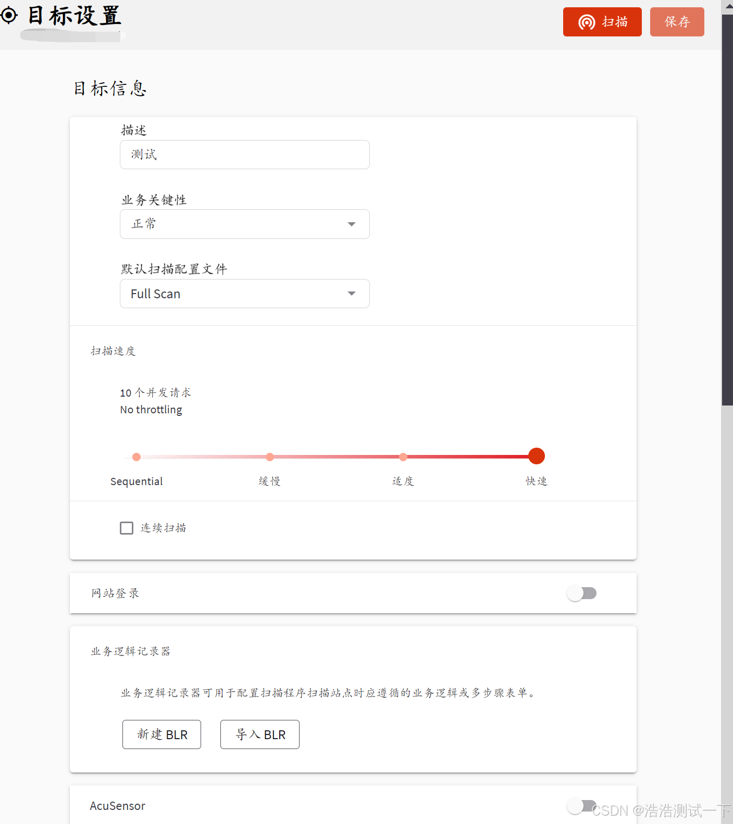Click the 保存 save button
This screenshot has width=733, height=824.
point(677,22)
